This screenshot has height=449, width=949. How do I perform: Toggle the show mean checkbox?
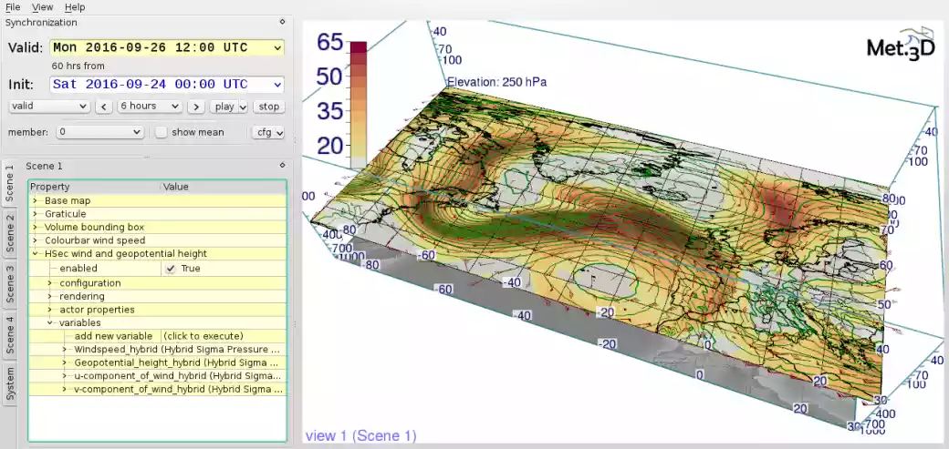pos(161,132)
